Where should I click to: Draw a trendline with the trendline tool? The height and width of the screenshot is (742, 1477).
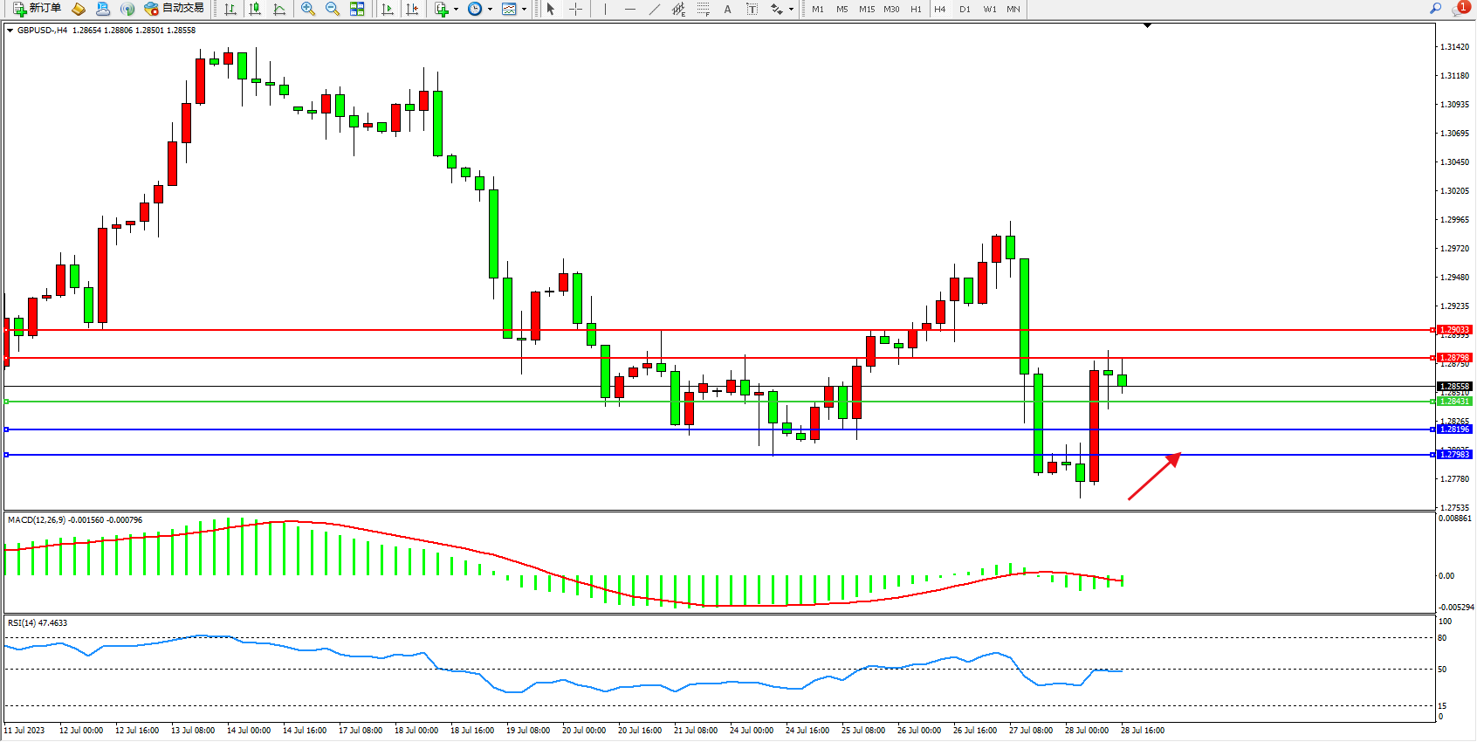tap(655, 9)
